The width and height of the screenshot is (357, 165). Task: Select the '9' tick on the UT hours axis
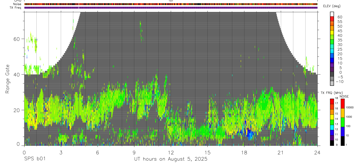pos(134,152)
